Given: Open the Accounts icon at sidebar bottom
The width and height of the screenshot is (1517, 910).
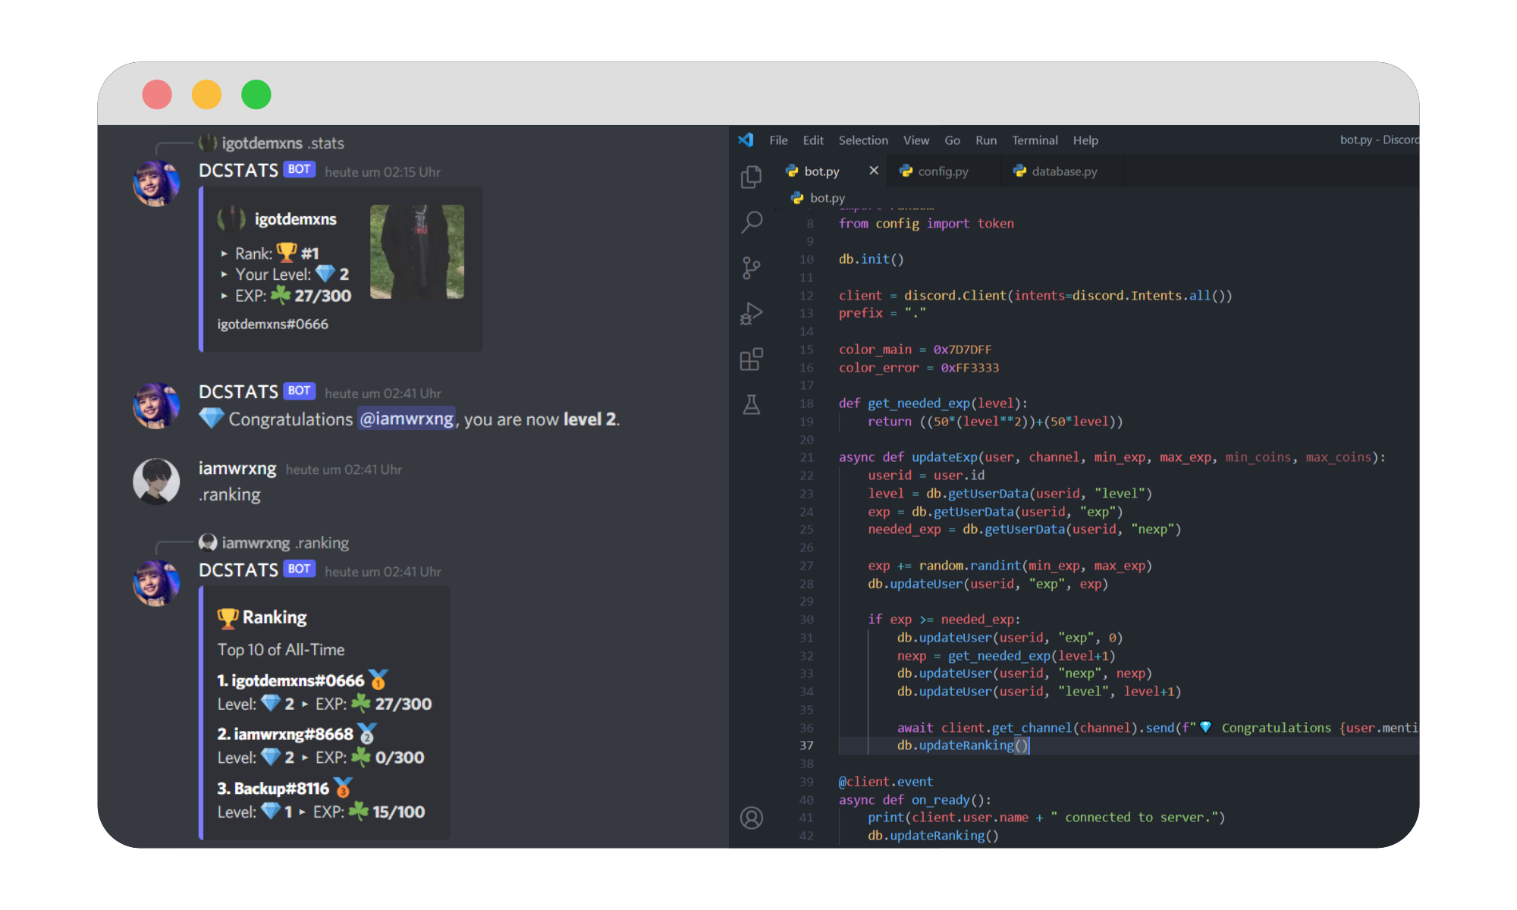Looking at the screenshot, I should [751, 817].
